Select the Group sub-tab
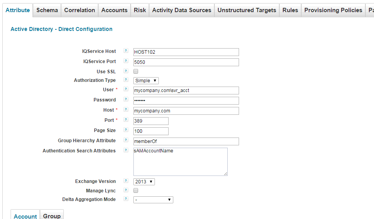This screenshot has width=374, height=219. coord(52,216)
